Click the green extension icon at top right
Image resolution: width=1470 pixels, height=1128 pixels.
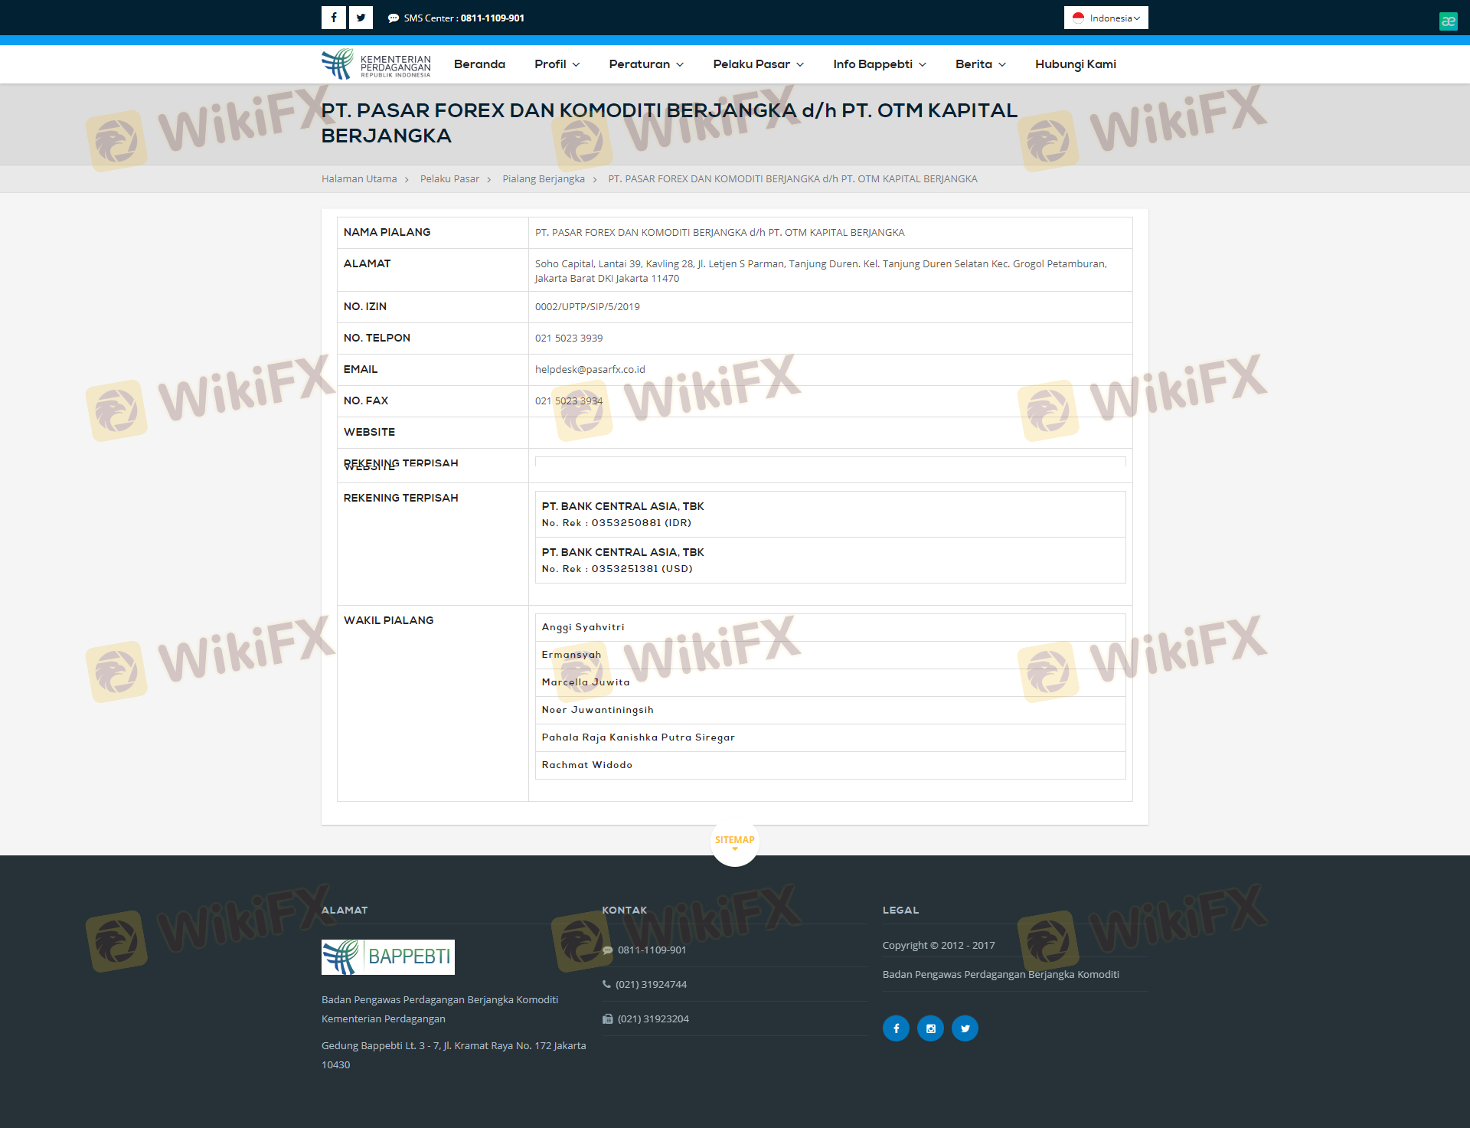pyautogui.click(x=1448, y=21)
